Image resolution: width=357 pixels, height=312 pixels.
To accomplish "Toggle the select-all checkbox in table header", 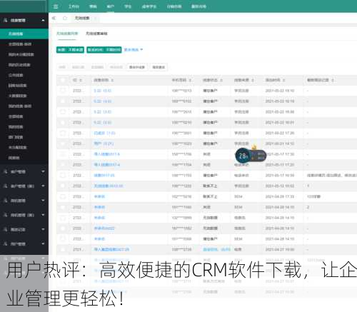I will pyautogui.click(x=63, y=80).
